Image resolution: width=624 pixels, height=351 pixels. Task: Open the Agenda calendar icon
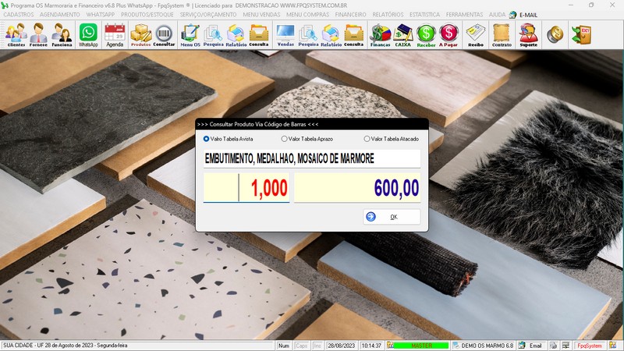(x=115, y=34)
